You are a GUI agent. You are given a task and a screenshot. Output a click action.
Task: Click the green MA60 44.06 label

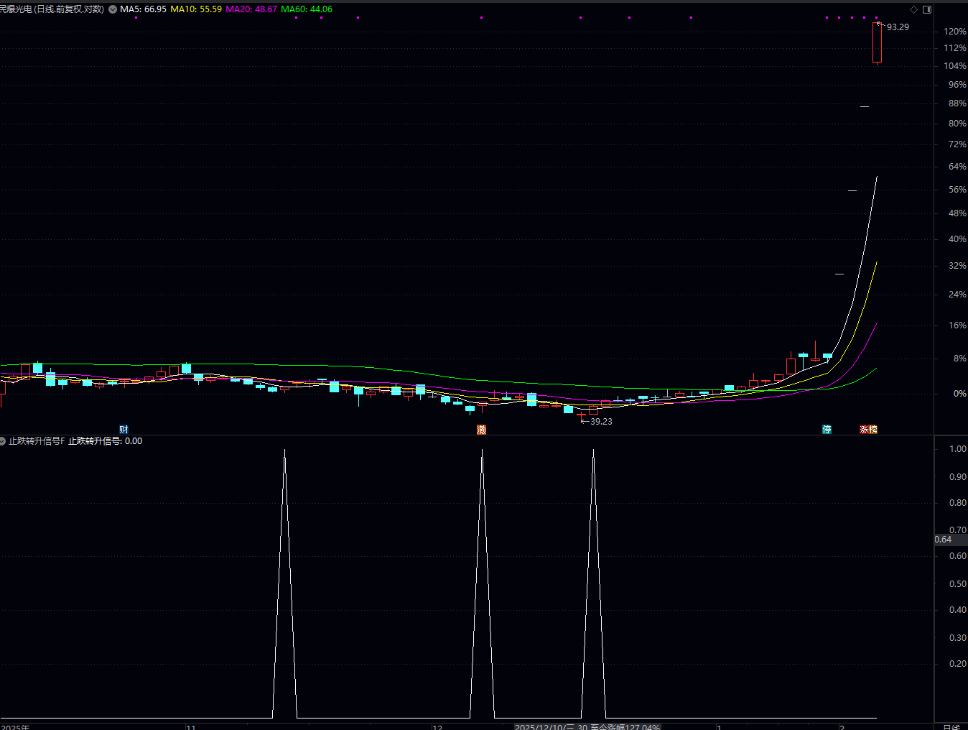[307, 9]
